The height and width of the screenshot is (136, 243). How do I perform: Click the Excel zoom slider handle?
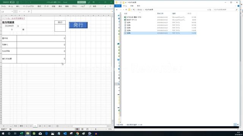[96, 129]
